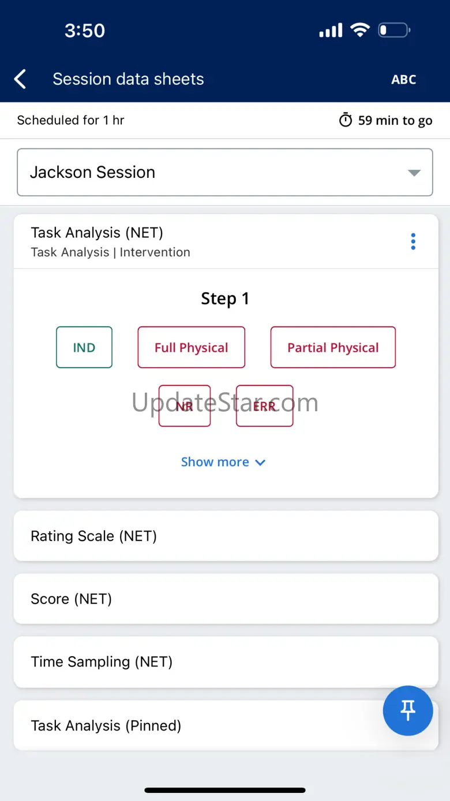
Task: Expand the Rating Scale (NET) card
Action: (x=225, y=536)
